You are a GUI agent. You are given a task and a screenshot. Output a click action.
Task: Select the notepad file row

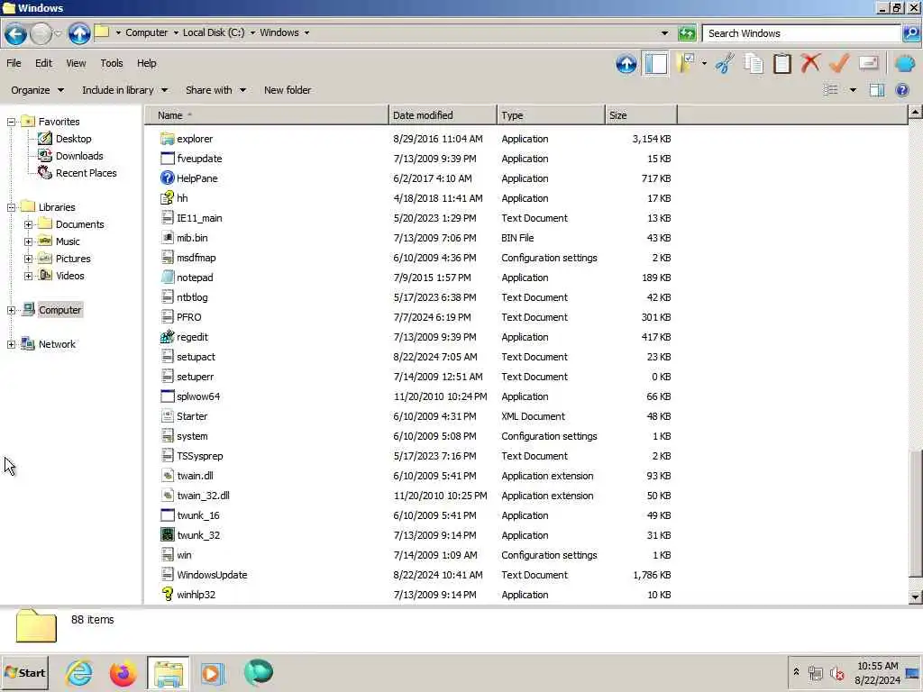tap(415, 278)
